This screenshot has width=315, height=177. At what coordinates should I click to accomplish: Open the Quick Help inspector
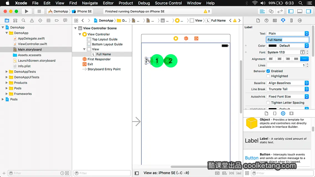pyautogui.click(x=266, y=20)
